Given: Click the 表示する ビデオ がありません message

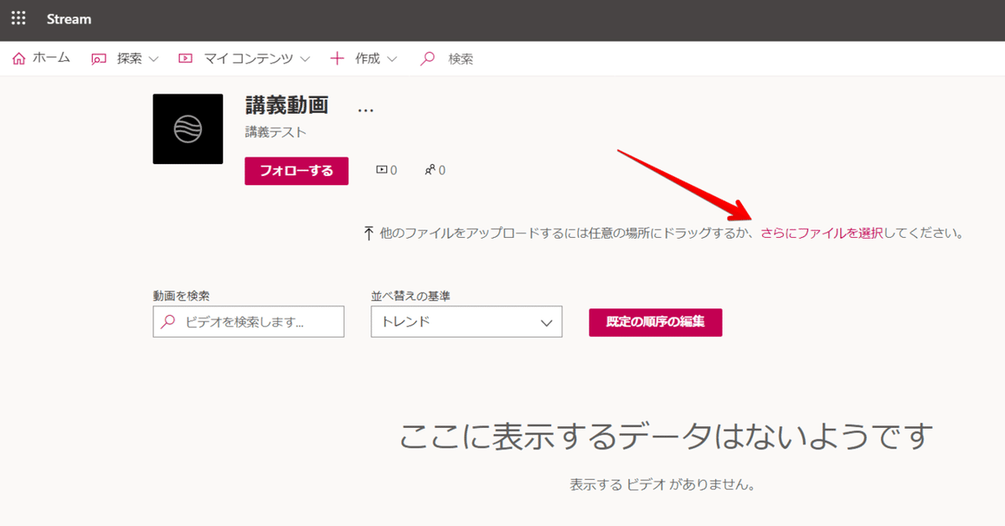Looking at the screenshot, I should click(663, 485).
